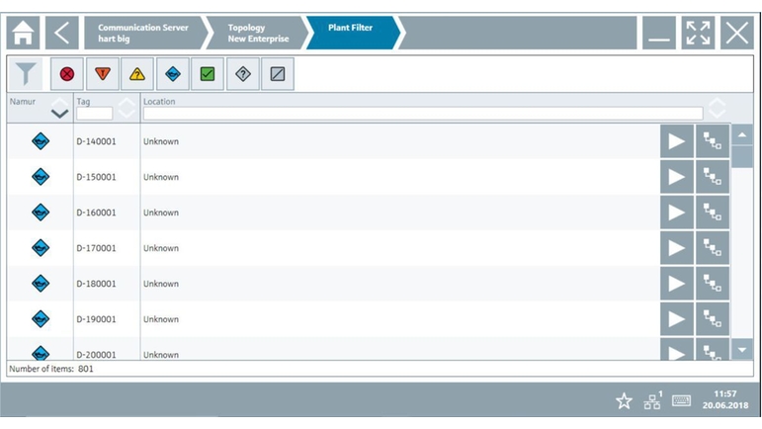Screen dimensions: 762x429
Task: Click Namur status icon of D-160001
Action: coord(41,213)
